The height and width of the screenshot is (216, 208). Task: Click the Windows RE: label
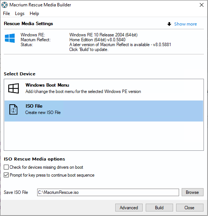(33, 35)
